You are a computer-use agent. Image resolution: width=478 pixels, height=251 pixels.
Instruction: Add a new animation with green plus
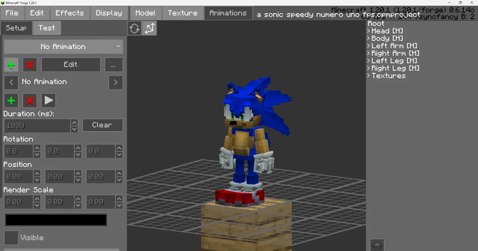(x=11, y=65)
